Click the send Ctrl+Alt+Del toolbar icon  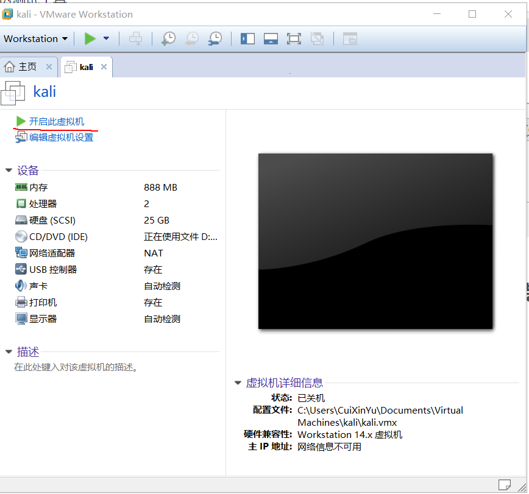point(136,39)
